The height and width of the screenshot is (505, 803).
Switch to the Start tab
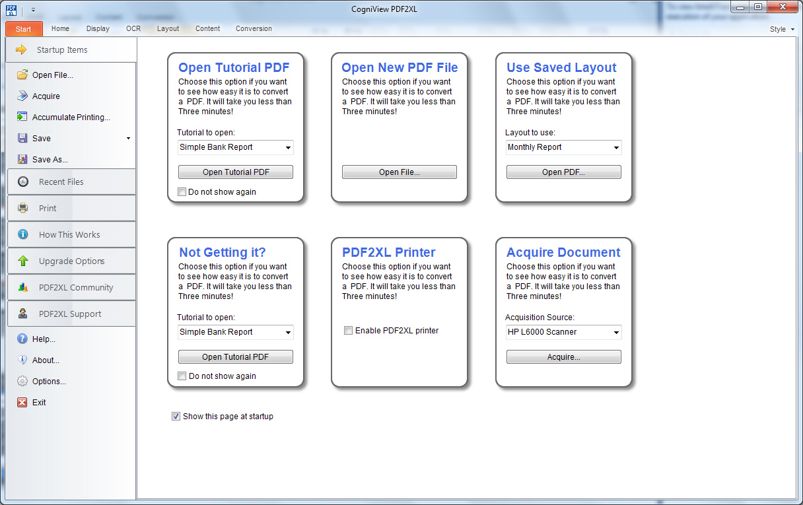click(24, 29)
